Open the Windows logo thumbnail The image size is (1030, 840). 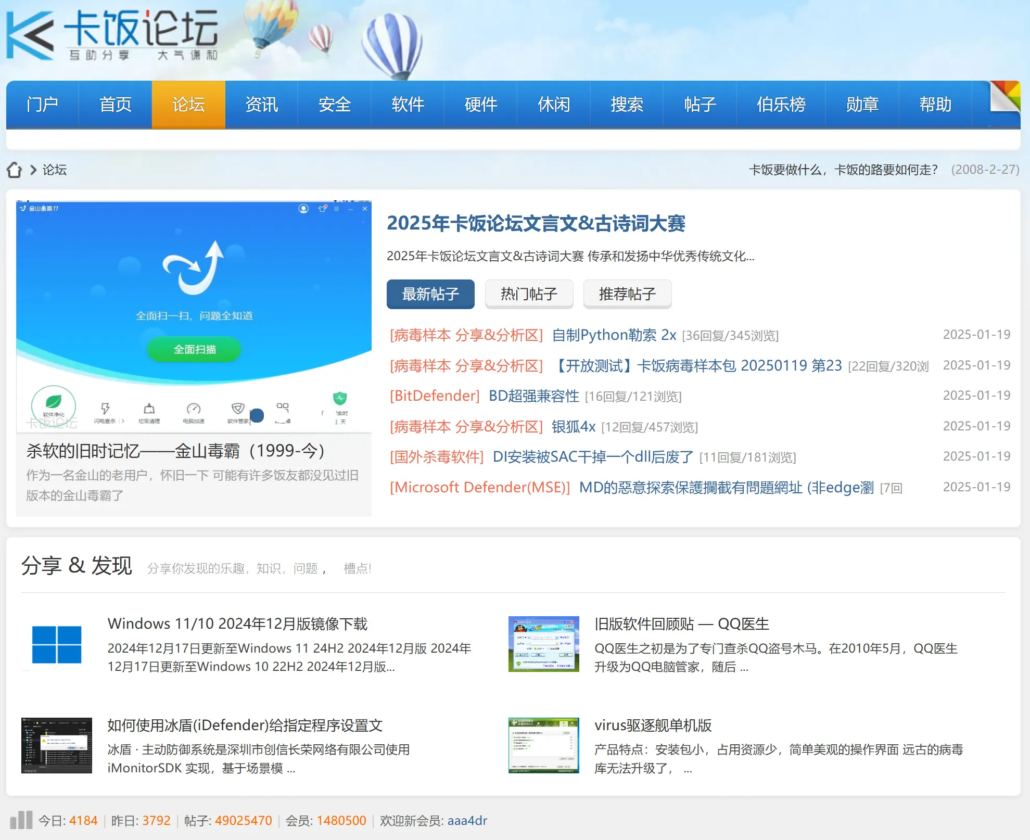[x=56, y=644]
